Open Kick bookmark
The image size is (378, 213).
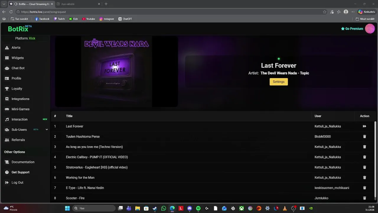click(x=74, y=19)
